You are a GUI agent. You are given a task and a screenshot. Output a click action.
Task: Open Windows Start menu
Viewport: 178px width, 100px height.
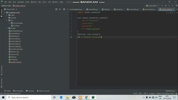point(3,97)
